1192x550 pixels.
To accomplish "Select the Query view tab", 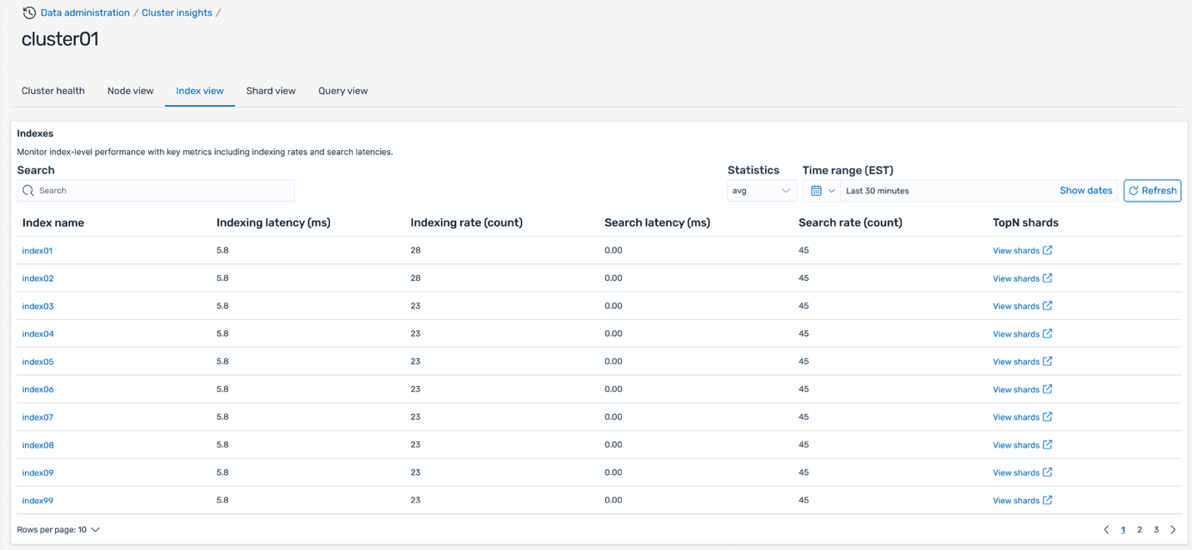I will [343, 91].
